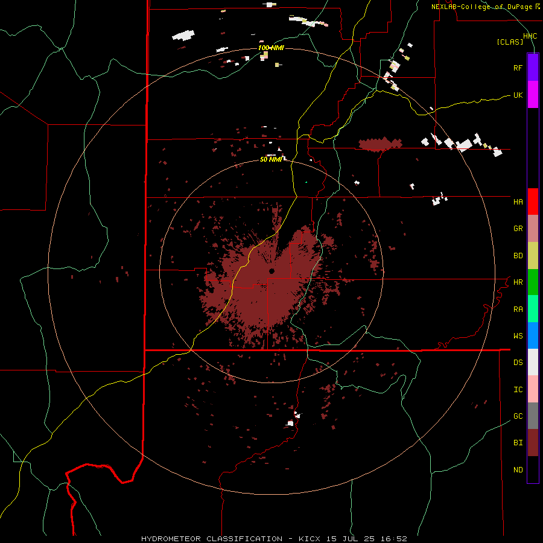Click the HR green legend swatch
543x543 pixels.
533,282
